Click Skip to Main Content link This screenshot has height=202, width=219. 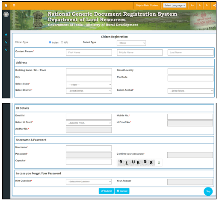[147, 6]
